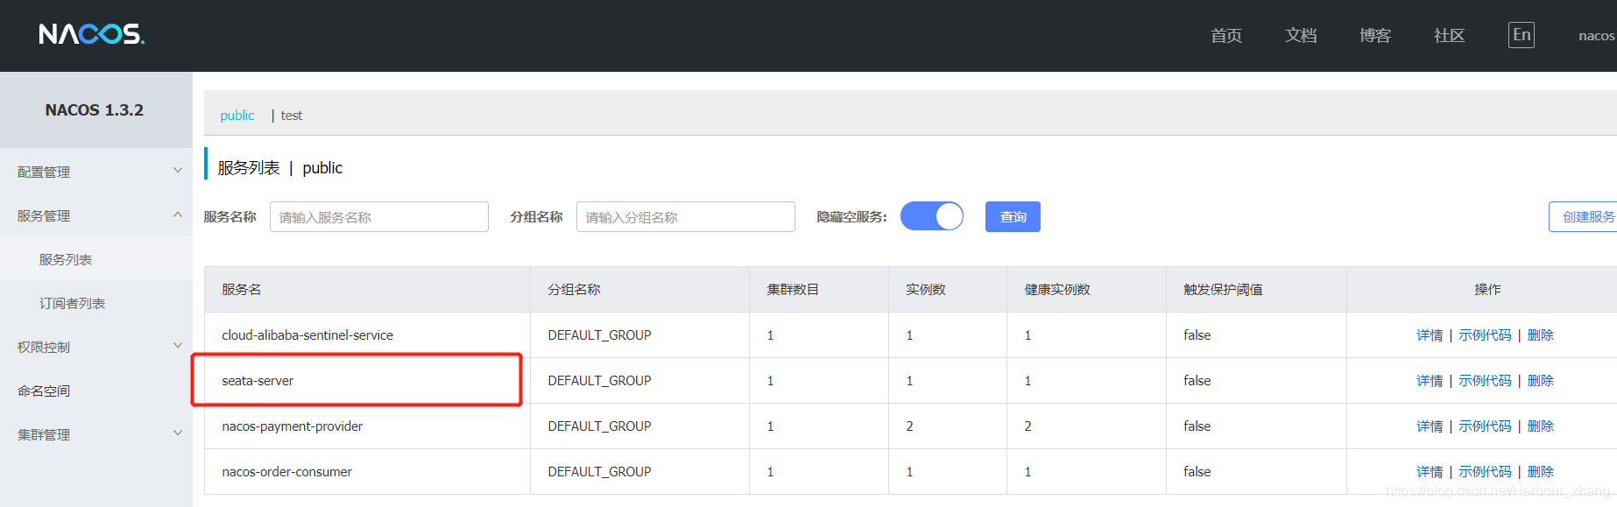This screenshot has height=507, width=1617.
Task: Open 示例代码 for cloud-alibaba-sentinel-service
Action: coord(1485,335)
